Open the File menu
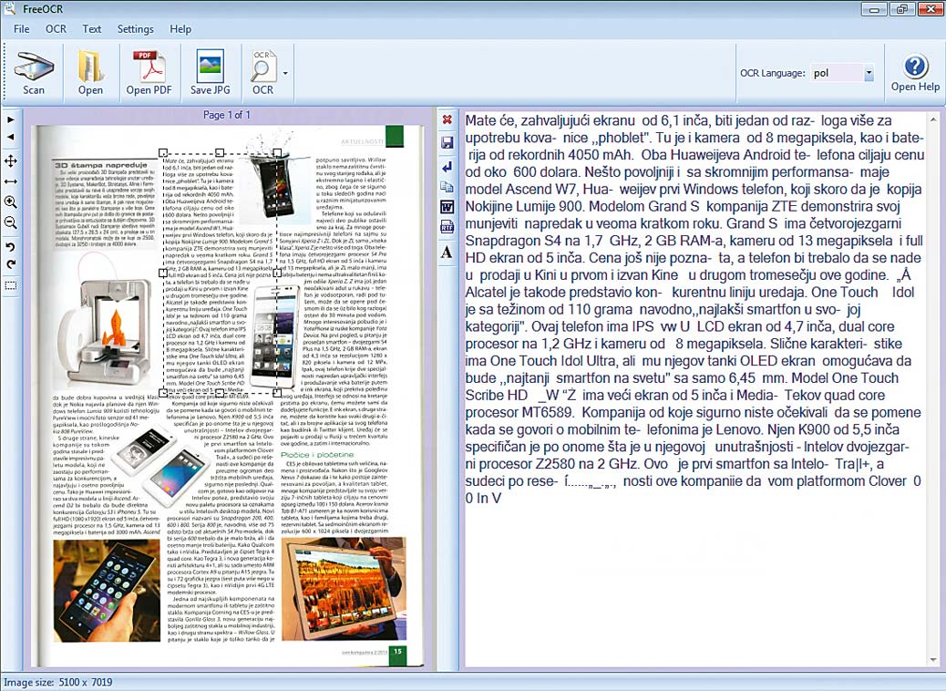Screen dimensions: 946x691 tap(22, 29)
